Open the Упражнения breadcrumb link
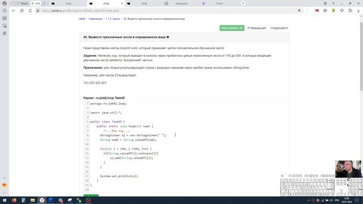The image size is (363, 204). tap(95, 19)
